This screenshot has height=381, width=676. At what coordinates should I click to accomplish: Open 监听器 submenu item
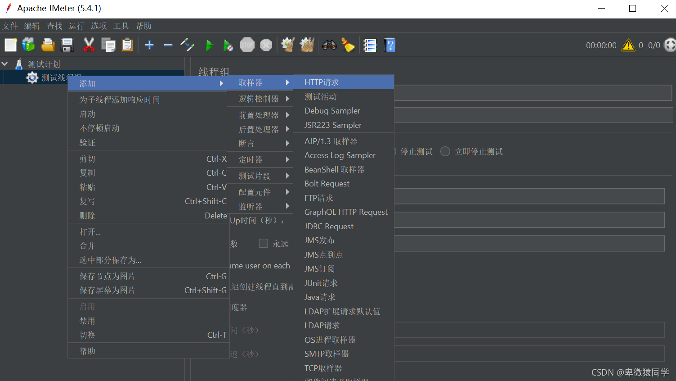(x=260, y=206)
